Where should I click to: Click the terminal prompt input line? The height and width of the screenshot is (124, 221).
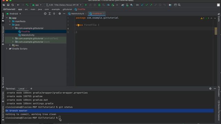click(110, 118)
